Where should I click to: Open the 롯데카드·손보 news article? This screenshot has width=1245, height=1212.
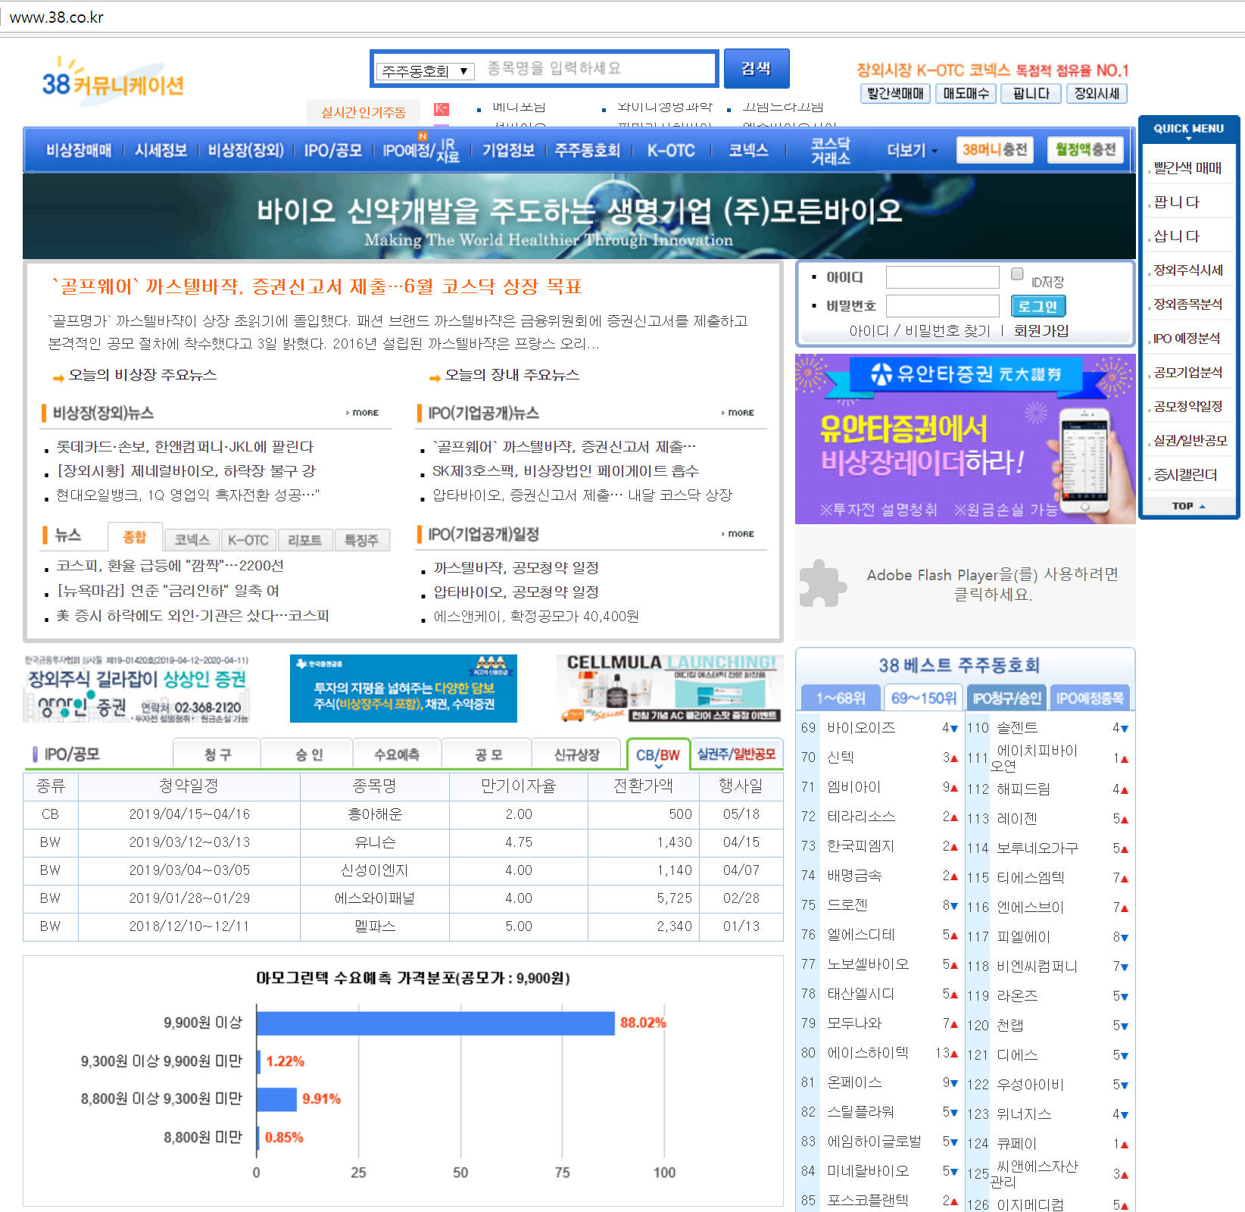tap(184, 447)
